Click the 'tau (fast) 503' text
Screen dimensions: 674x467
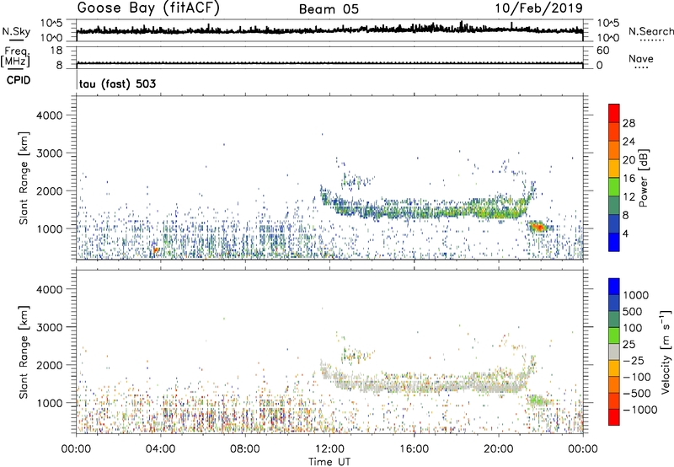(x=117, y=83)
